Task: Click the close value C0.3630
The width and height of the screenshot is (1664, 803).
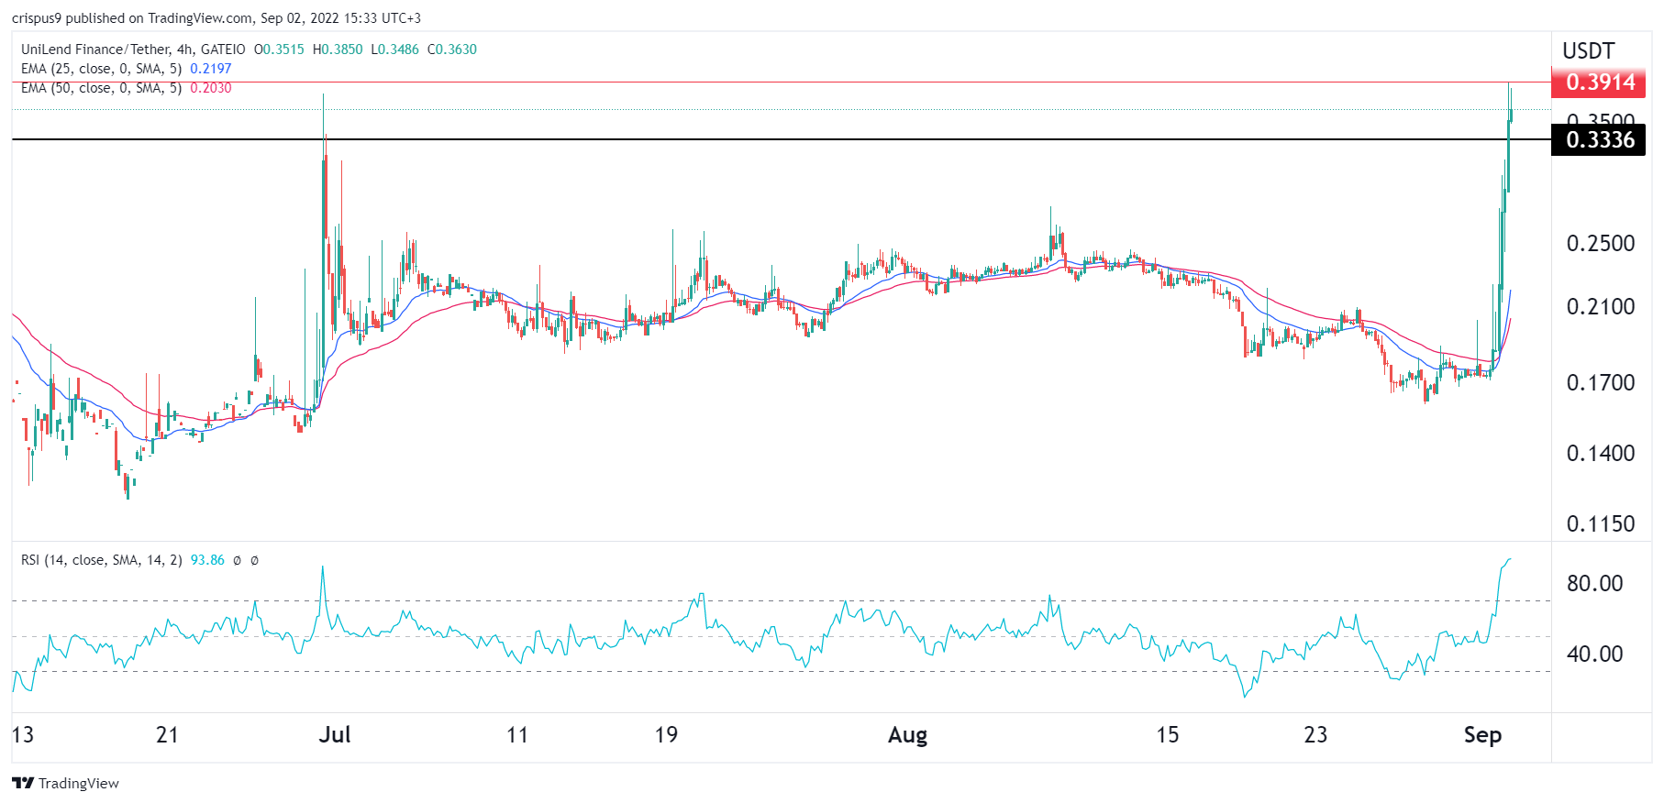Action: click(452, 49)
